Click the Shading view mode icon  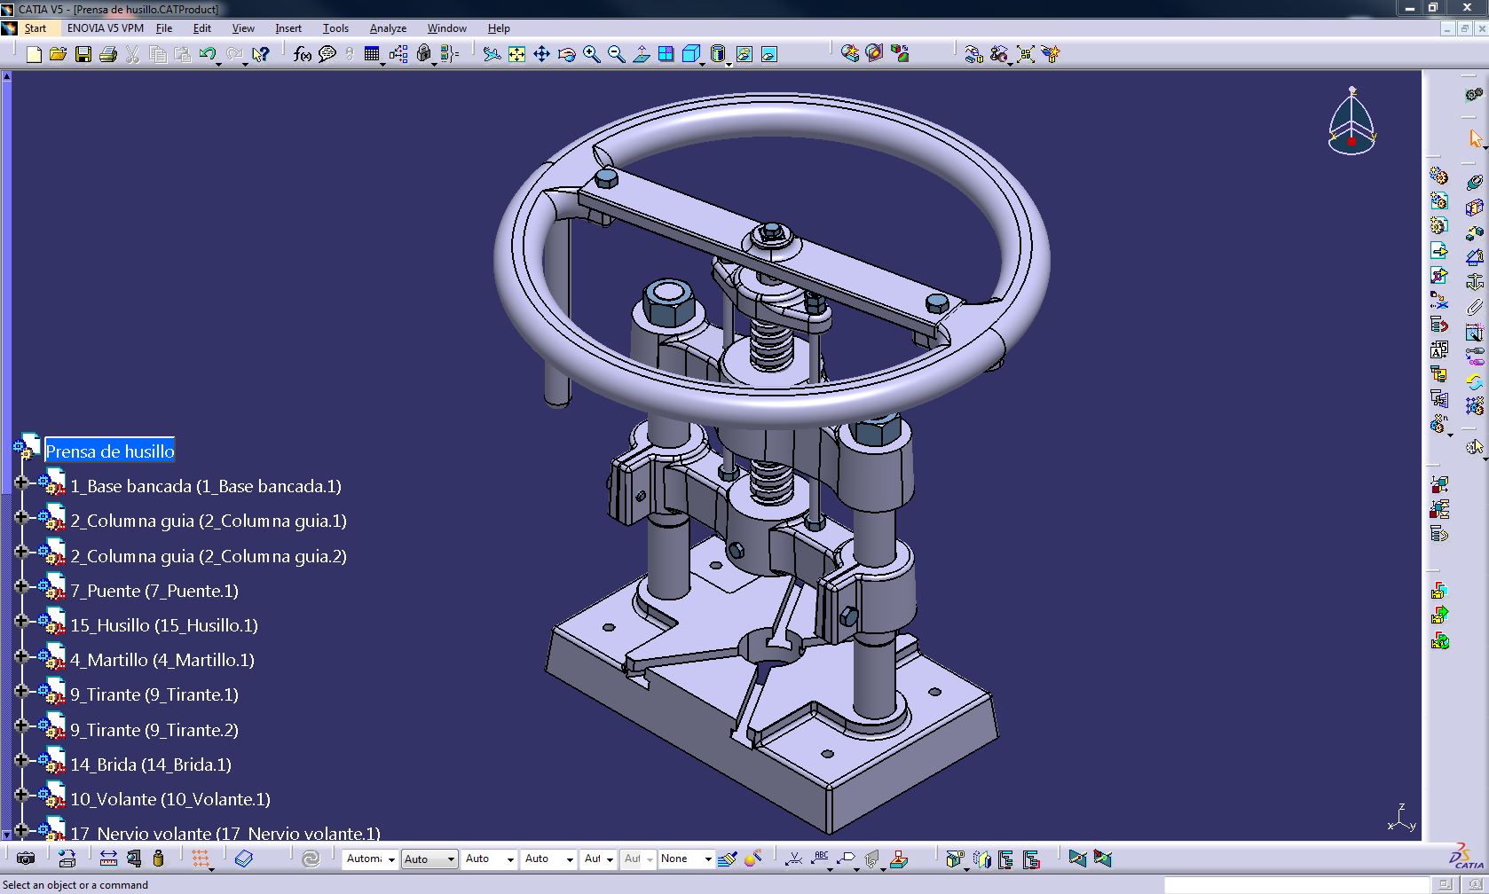[718, 54]
